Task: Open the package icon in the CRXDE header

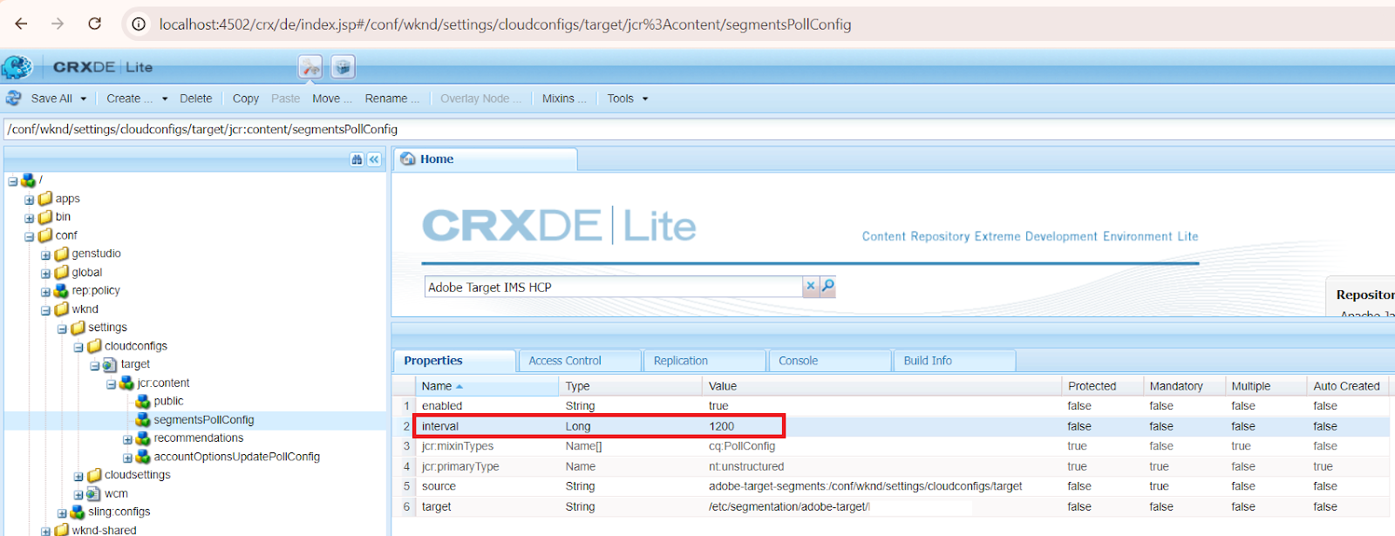Action: [343, 66]
